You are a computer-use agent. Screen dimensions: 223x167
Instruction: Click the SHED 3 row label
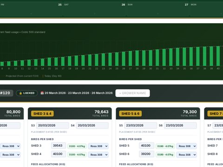pyautogui.click(x=36, y=146)
